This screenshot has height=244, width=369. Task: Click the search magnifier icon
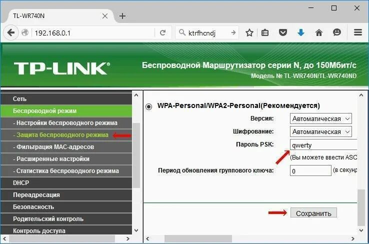click(x=182, y=32)
